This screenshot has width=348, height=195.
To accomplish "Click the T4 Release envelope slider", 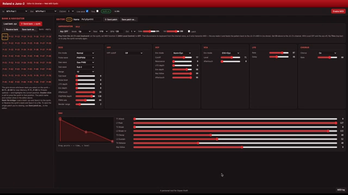I will tap(235, 143).
